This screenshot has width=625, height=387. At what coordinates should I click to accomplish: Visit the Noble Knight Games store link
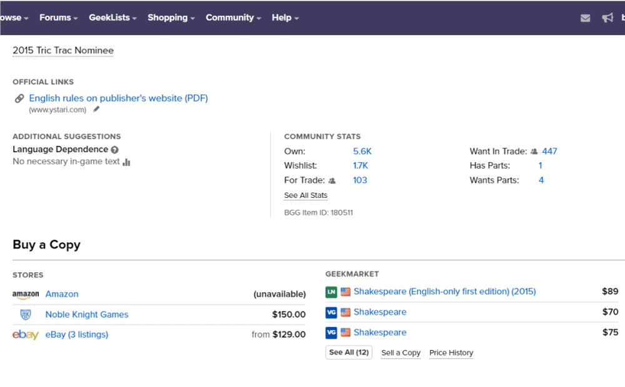pos(87,315)
